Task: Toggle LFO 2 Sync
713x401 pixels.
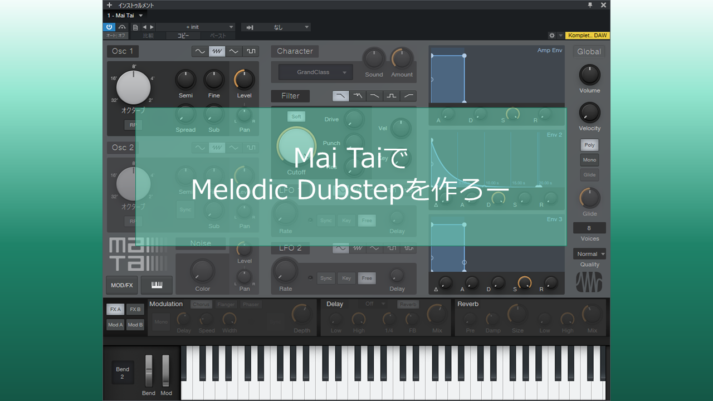Action: pos(326,278)
